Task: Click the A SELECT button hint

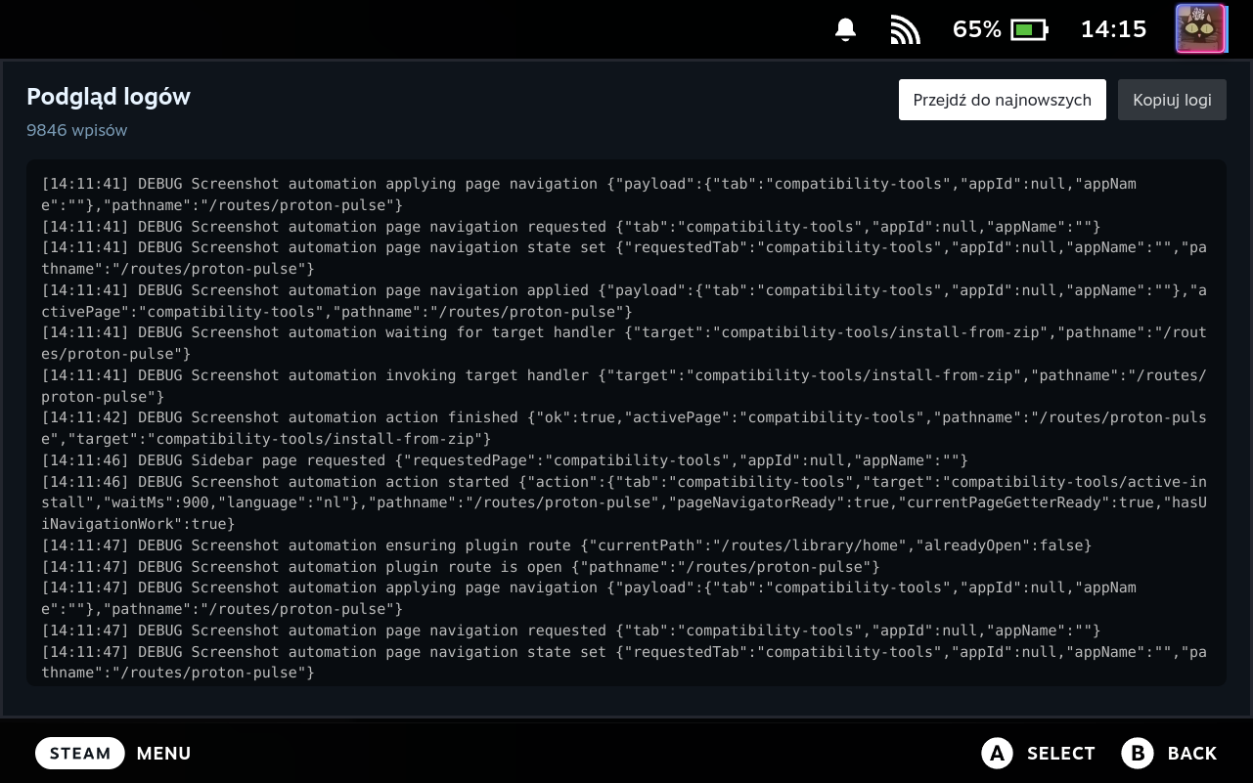Action: 1039,753
